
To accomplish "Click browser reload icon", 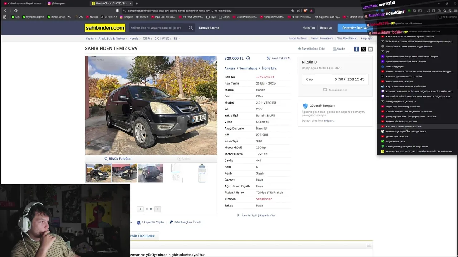I will pyautogui.click(x=16, y=11).
